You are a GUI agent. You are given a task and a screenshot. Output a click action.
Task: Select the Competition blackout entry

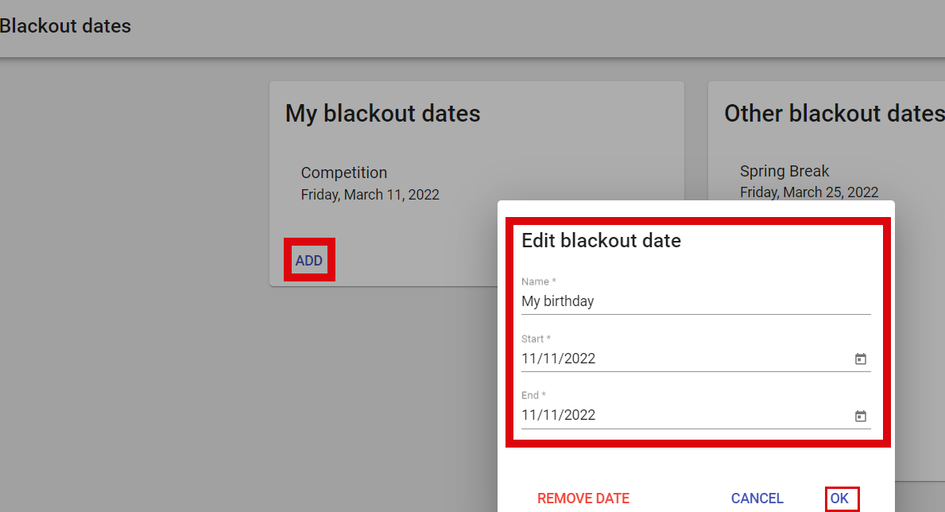pyautogui.click(x=370, y=184)
